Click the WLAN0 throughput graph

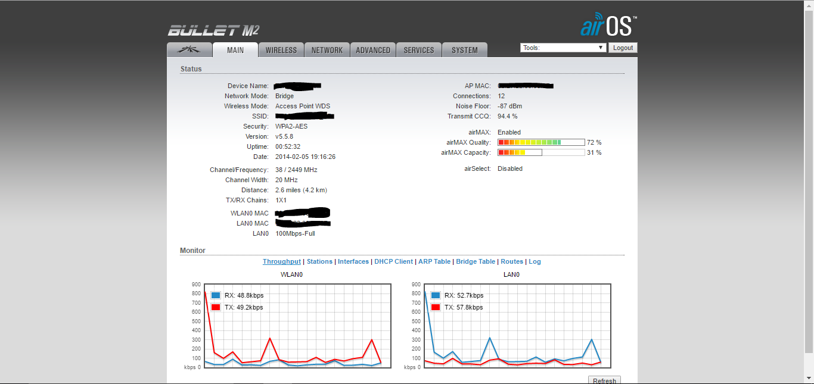pos(297,326)
